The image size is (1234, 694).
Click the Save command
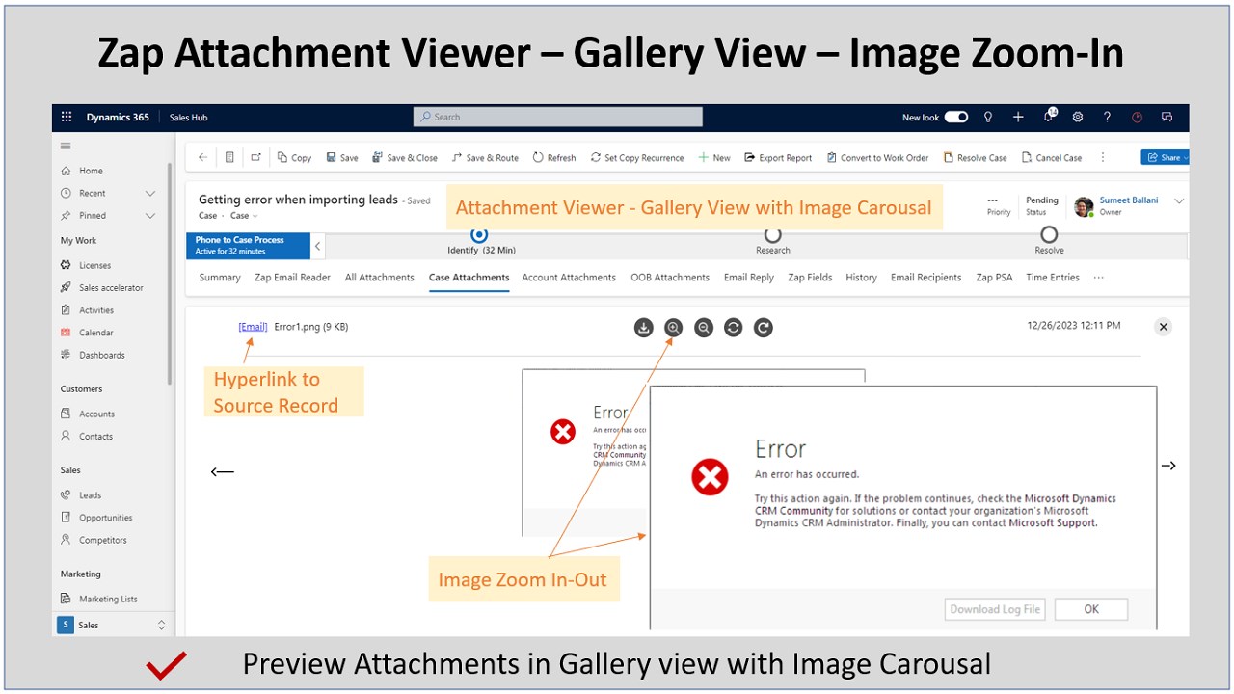[x=342, y=157]
